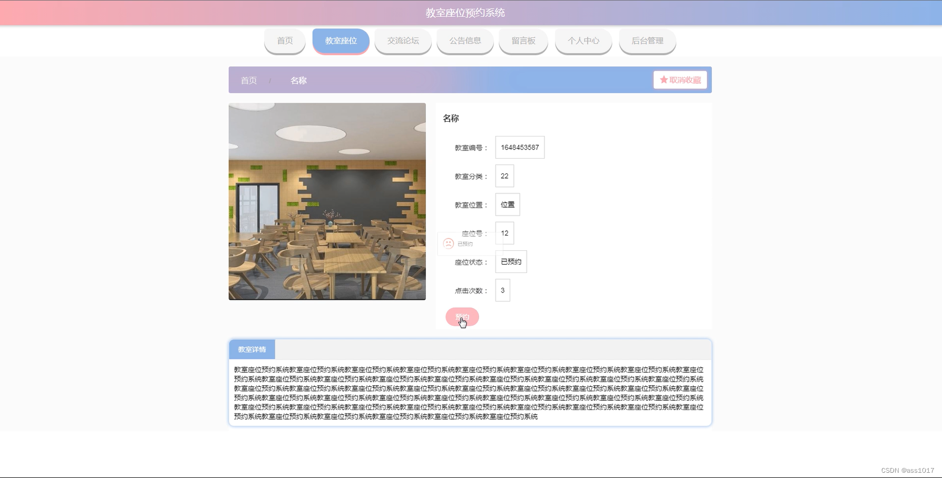The width and height of the screenshot is (942, 478).
Task: Click the 教室编号 field showing 1648453587
Action: pyautogui.click(x=520, y=147)
